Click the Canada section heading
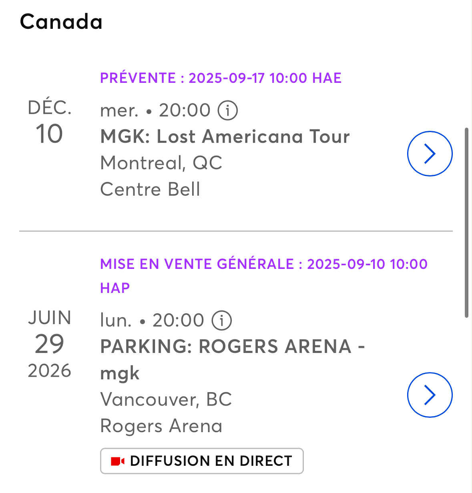Viewport: 472px width, 493px height. pyautogui.click(x=61, y=22)
